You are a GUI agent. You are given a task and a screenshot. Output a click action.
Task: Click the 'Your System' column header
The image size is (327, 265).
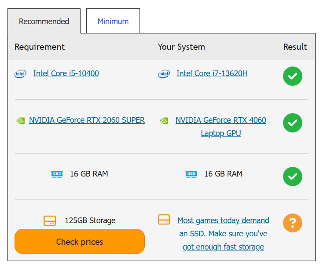(x=181, y=47)
